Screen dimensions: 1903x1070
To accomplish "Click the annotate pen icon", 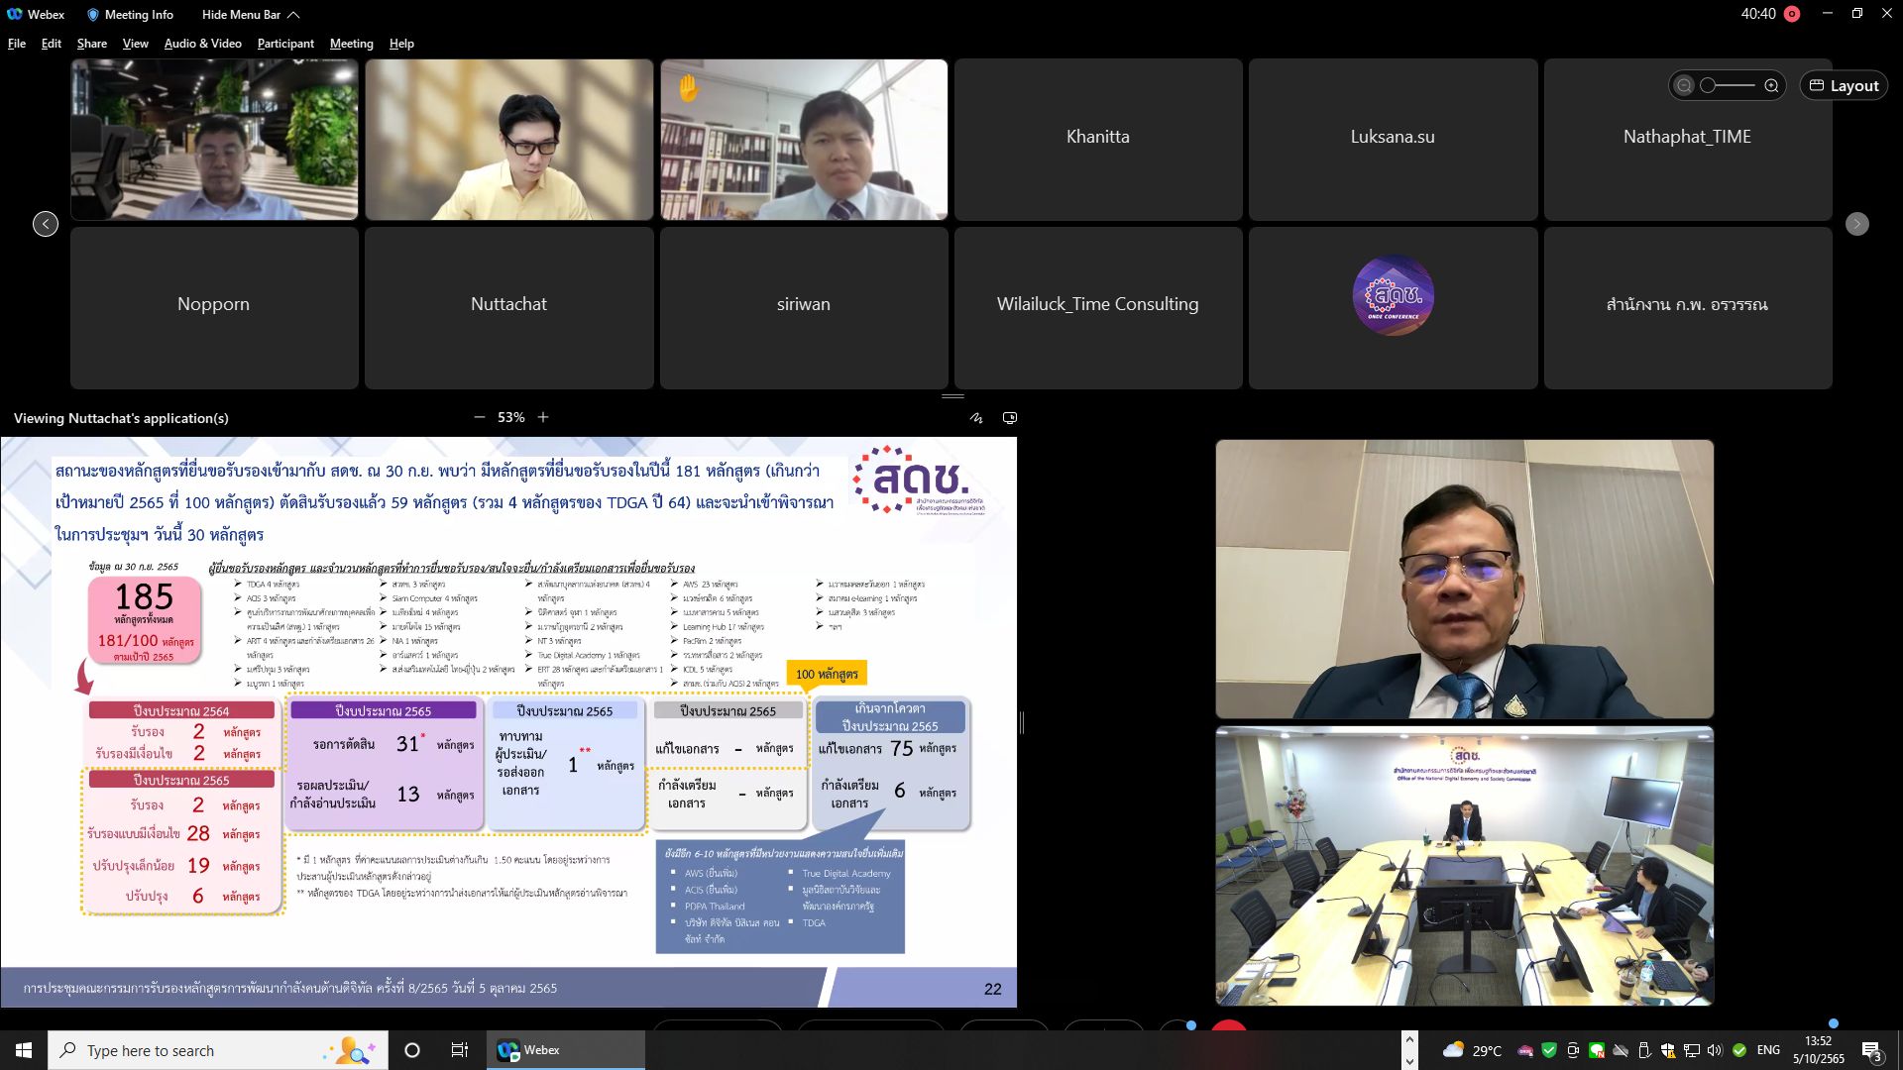I will tap(976, 418).
